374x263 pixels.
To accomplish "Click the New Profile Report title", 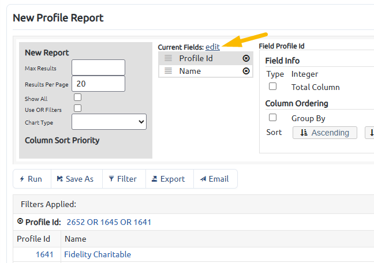I will (x=58, y=18).
